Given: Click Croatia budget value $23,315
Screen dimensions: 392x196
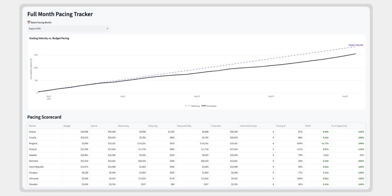Looking at the screenshot, I should [84, 138].
